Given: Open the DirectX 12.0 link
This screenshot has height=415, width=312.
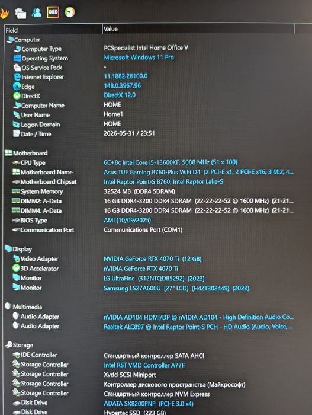Looking at the screenshot, I should click(120, 95).
